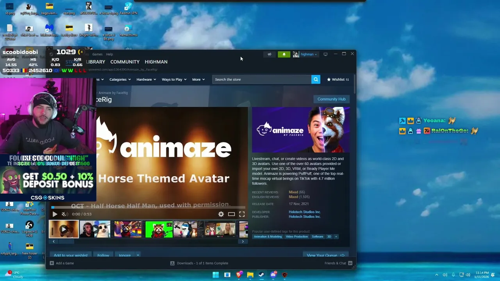This screenshot has height=281, width=500.
Task: Select the Malwarebytes desktop shortcut
Action: coord(49,30)
